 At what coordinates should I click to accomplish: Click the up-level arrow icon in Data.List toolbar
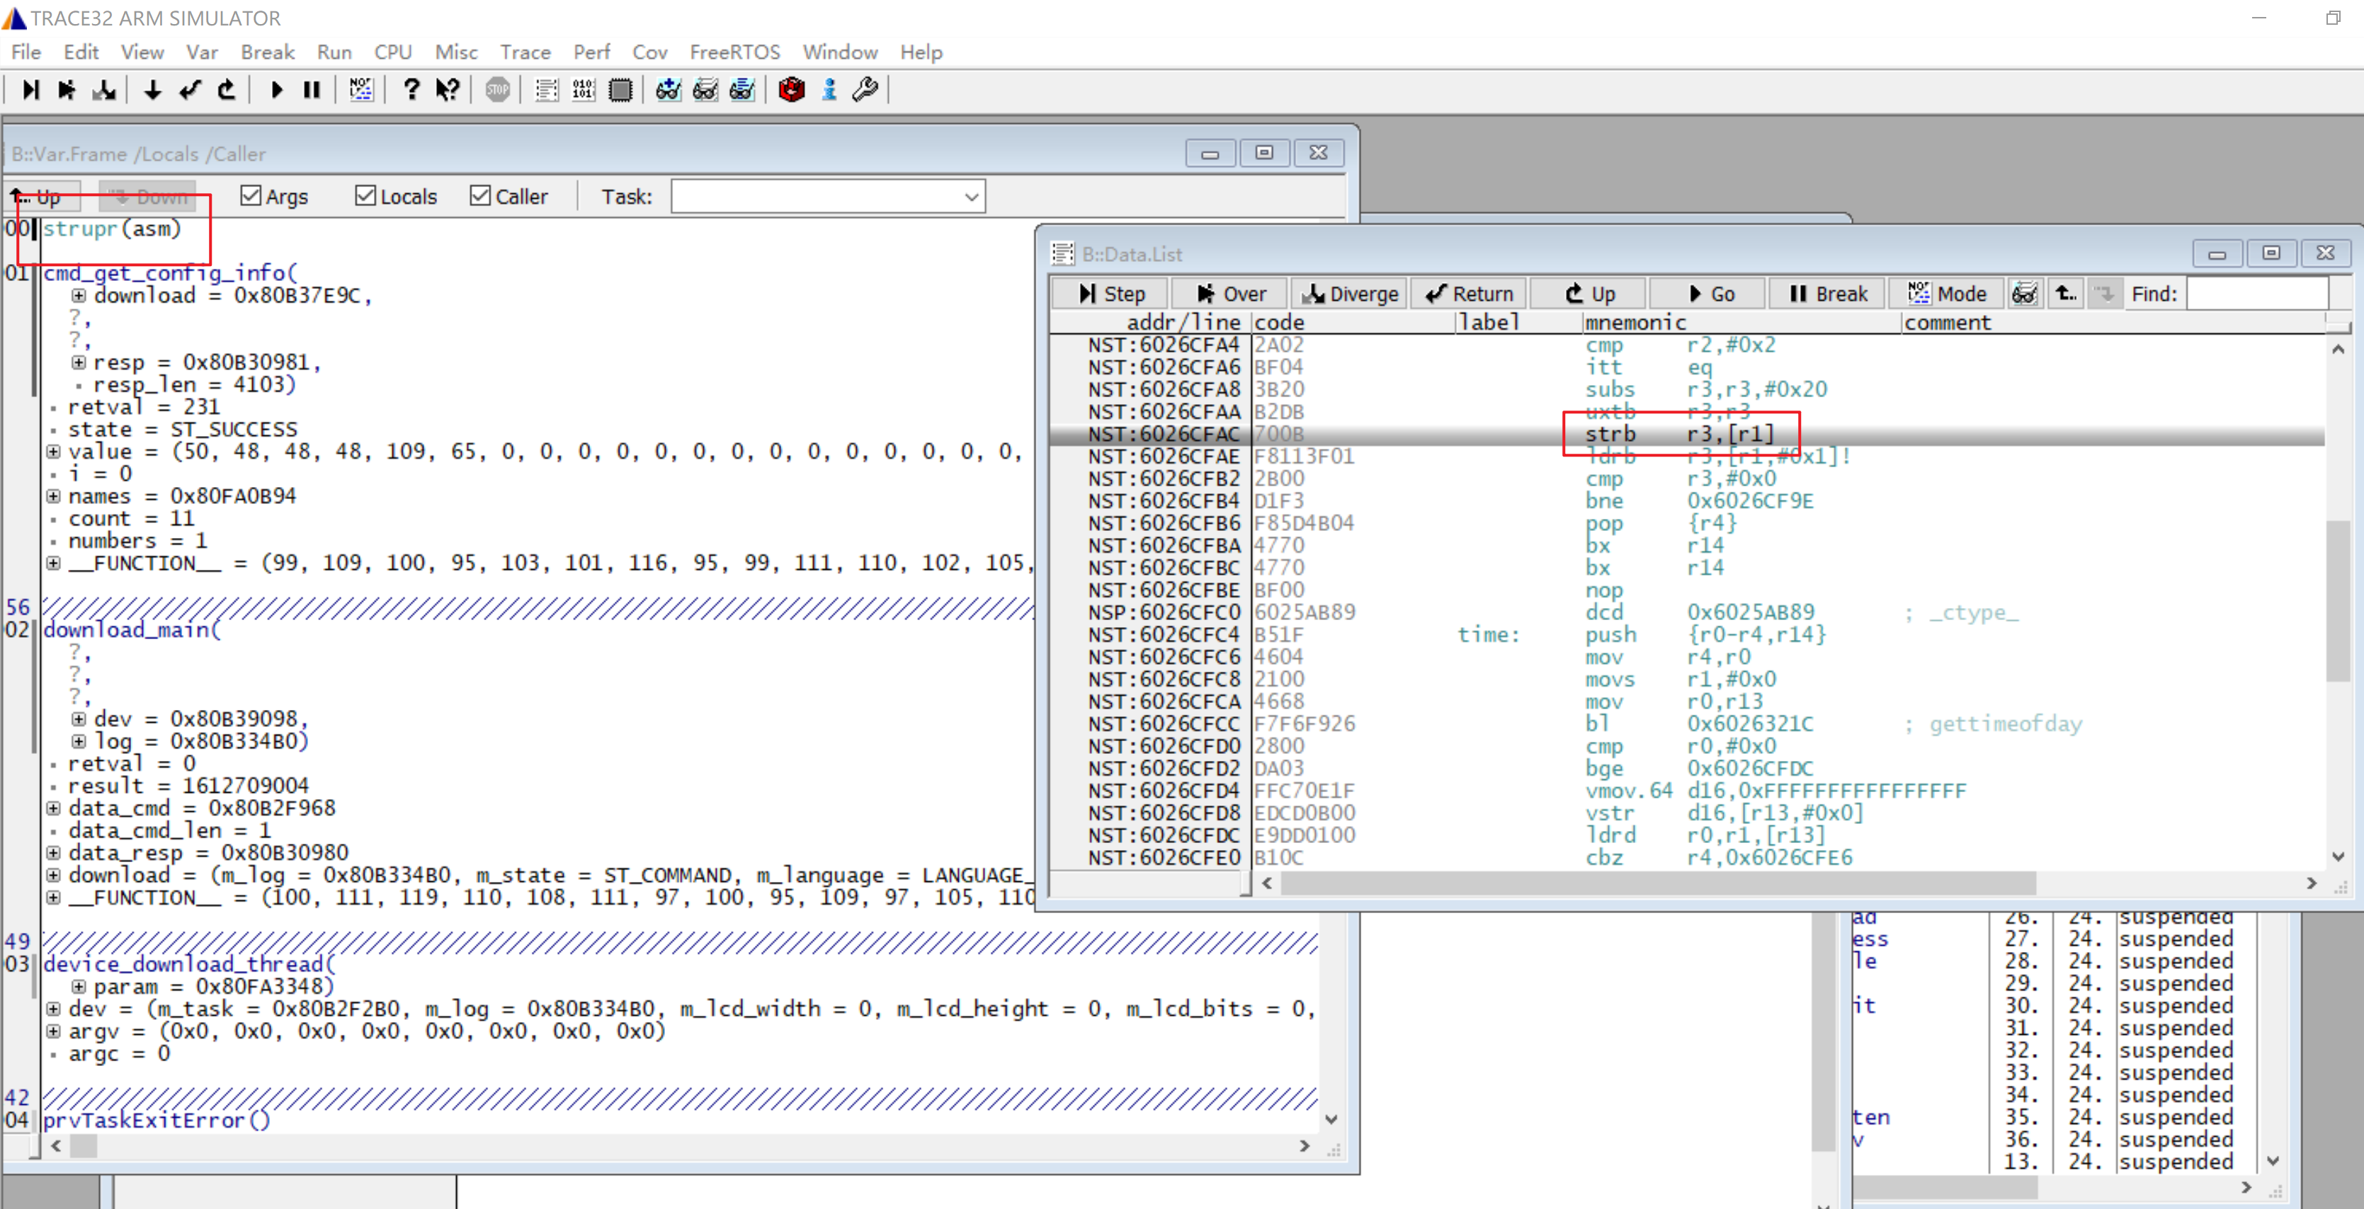tap(2065, 294)
